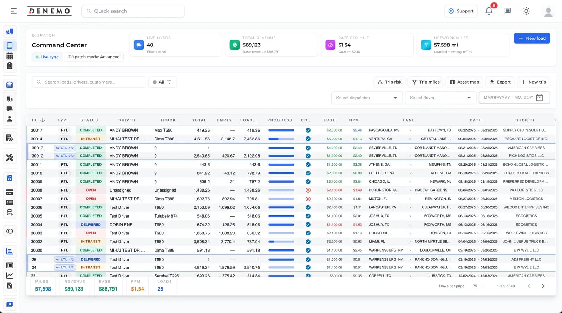The image size is (562, 313).
Task: Switch theme using the sun icon
Action: [x=526, y=11]
